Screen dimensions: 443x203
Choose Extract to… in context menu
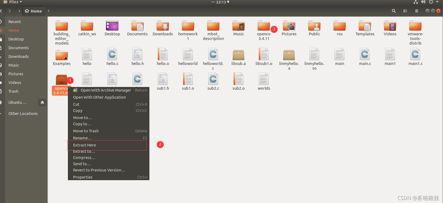(x=109, y=152)
